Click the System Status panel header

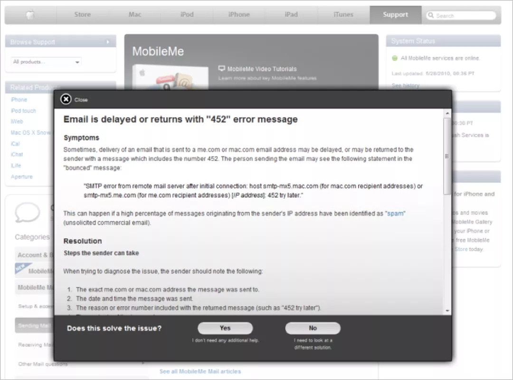tap(443, 41)
